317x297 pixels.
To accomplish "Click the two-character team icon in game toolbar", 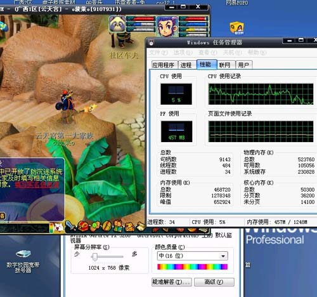I will click(x=118, y=226).
